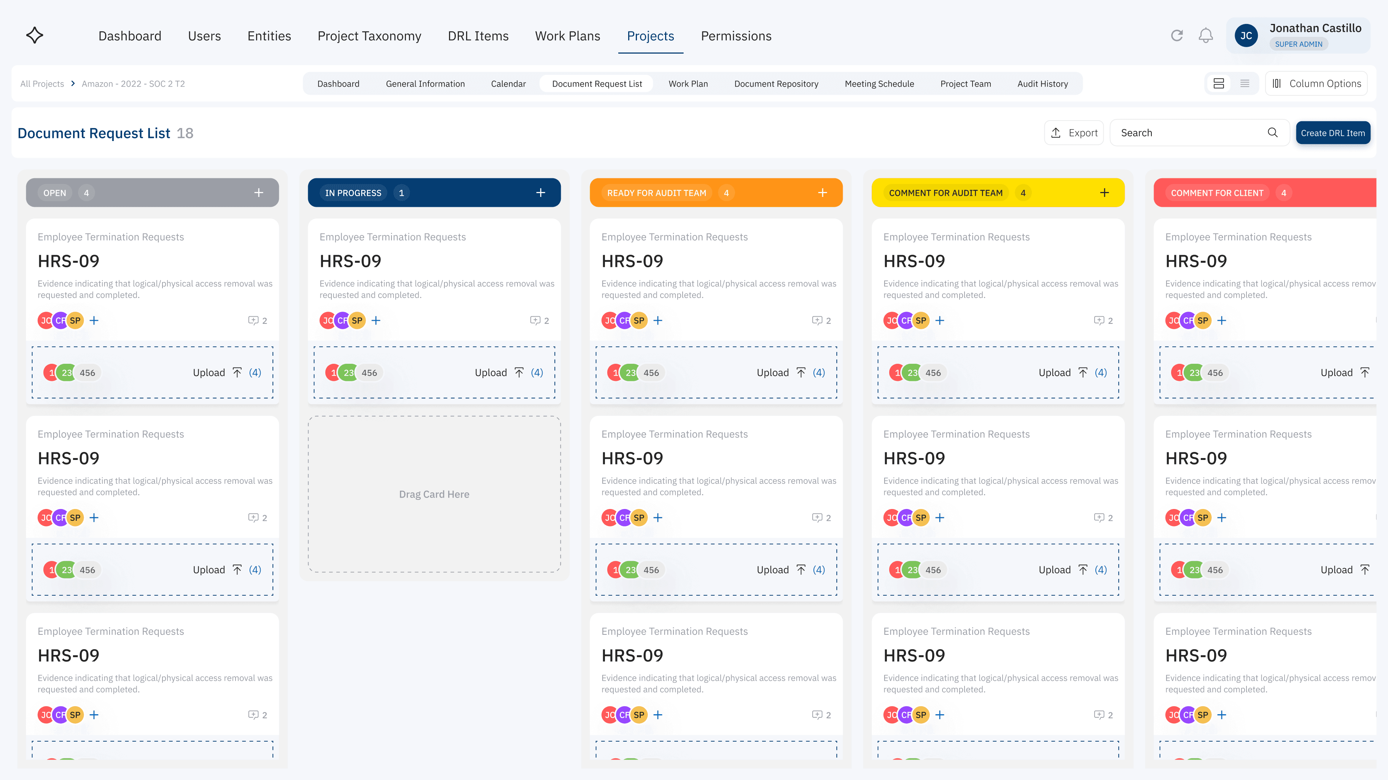Click the plus on Ready For Audit Team header

pyautogui.click(x=822, y=193)
